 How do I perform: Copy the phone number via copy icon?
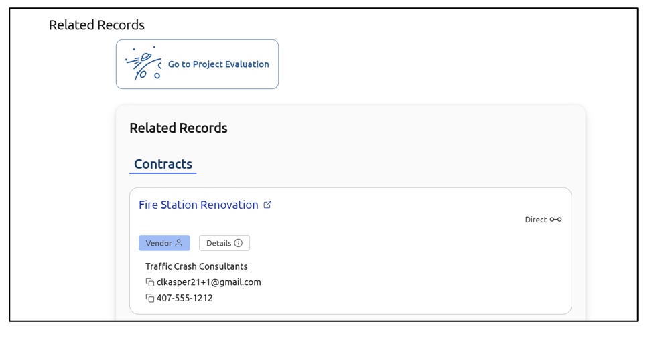pos(150,299)
